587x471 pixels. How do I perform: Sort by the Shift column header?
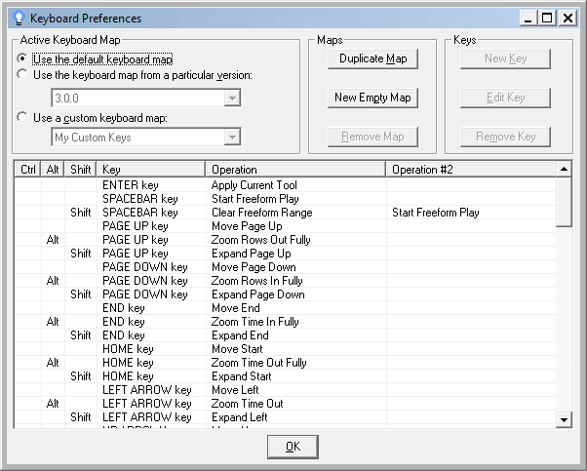(x=81, y=170)
